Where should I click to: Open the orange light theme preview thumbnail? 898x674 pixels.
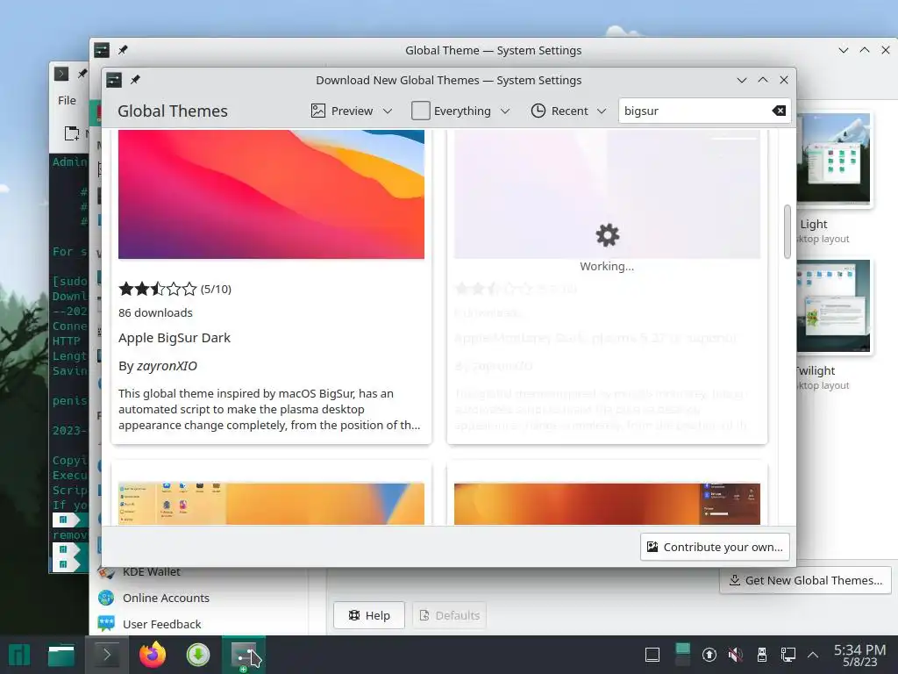(271, 504)
